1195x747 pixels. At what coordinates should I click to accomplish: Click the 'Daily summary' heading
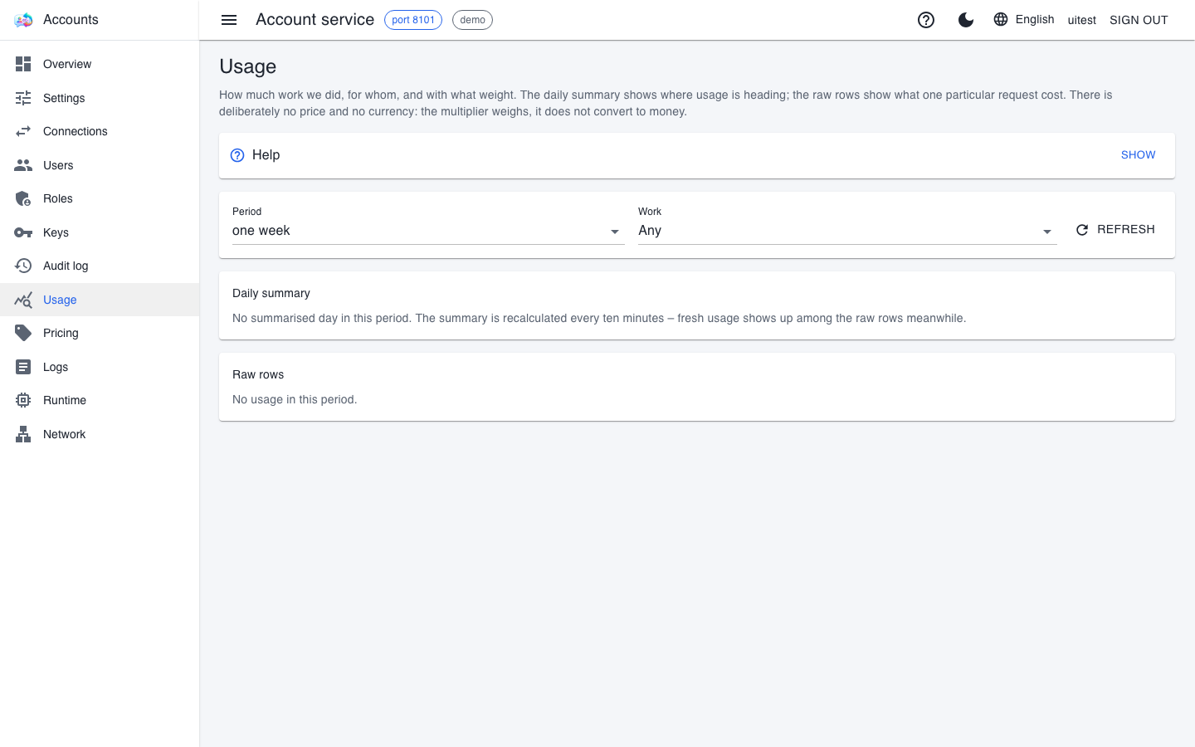click(271, 293)
